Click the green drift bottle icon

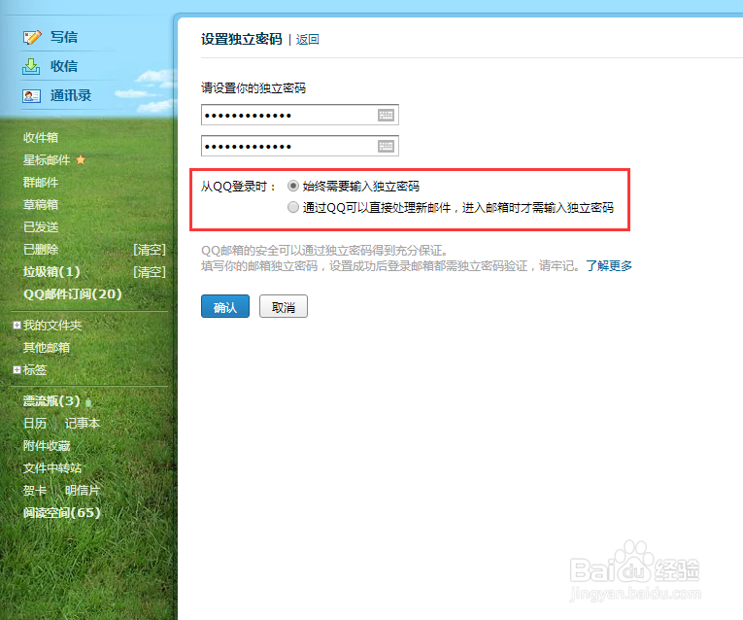pos(88,402)
